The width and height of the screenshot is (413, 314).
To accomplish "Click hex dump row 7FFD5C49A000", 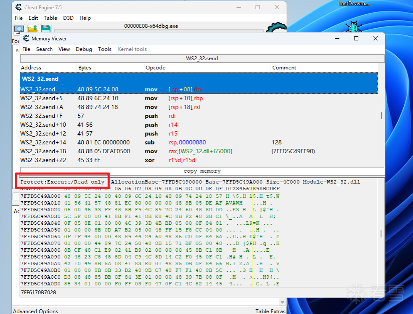I will click(x=150, y=196).
